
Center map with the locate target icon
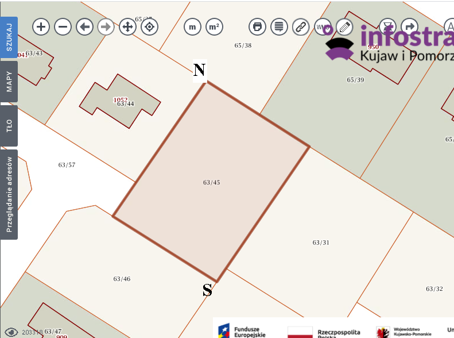[149, 26]
